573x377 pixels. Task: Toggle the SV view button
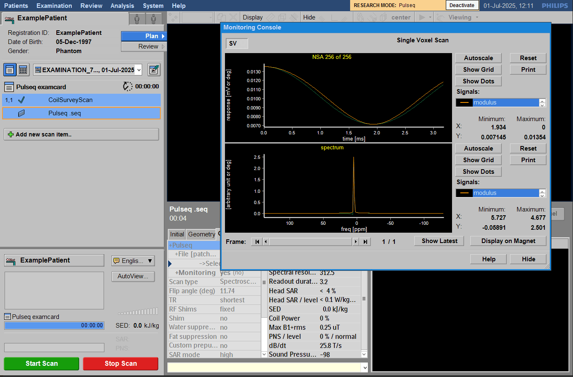click(x=237, y=44)
